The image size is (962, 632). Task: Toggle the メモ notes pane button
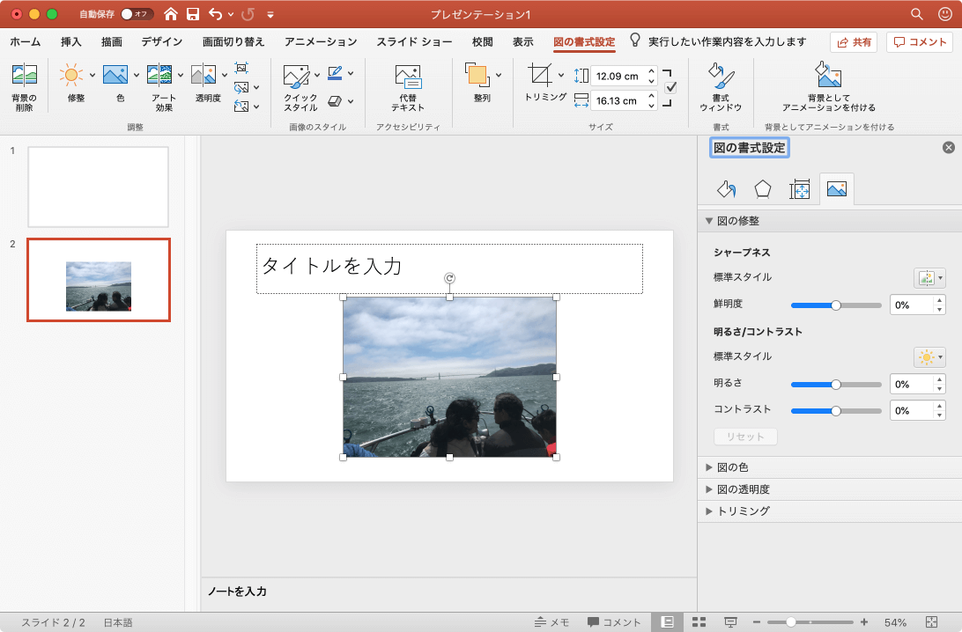[x=551, y=622]
